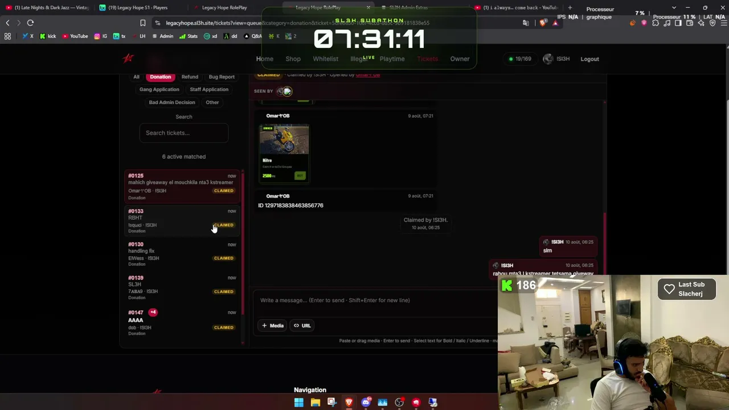
Task: Open the Owner page
Action: click(460, 59)
